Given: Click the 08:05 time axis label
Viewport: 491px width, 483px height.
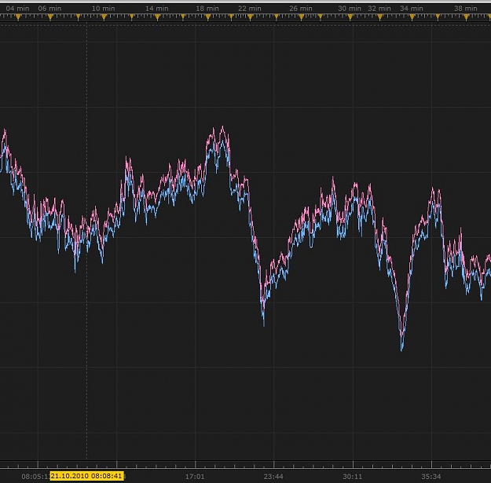Looking at the screenshot, I should click(35, 477).
